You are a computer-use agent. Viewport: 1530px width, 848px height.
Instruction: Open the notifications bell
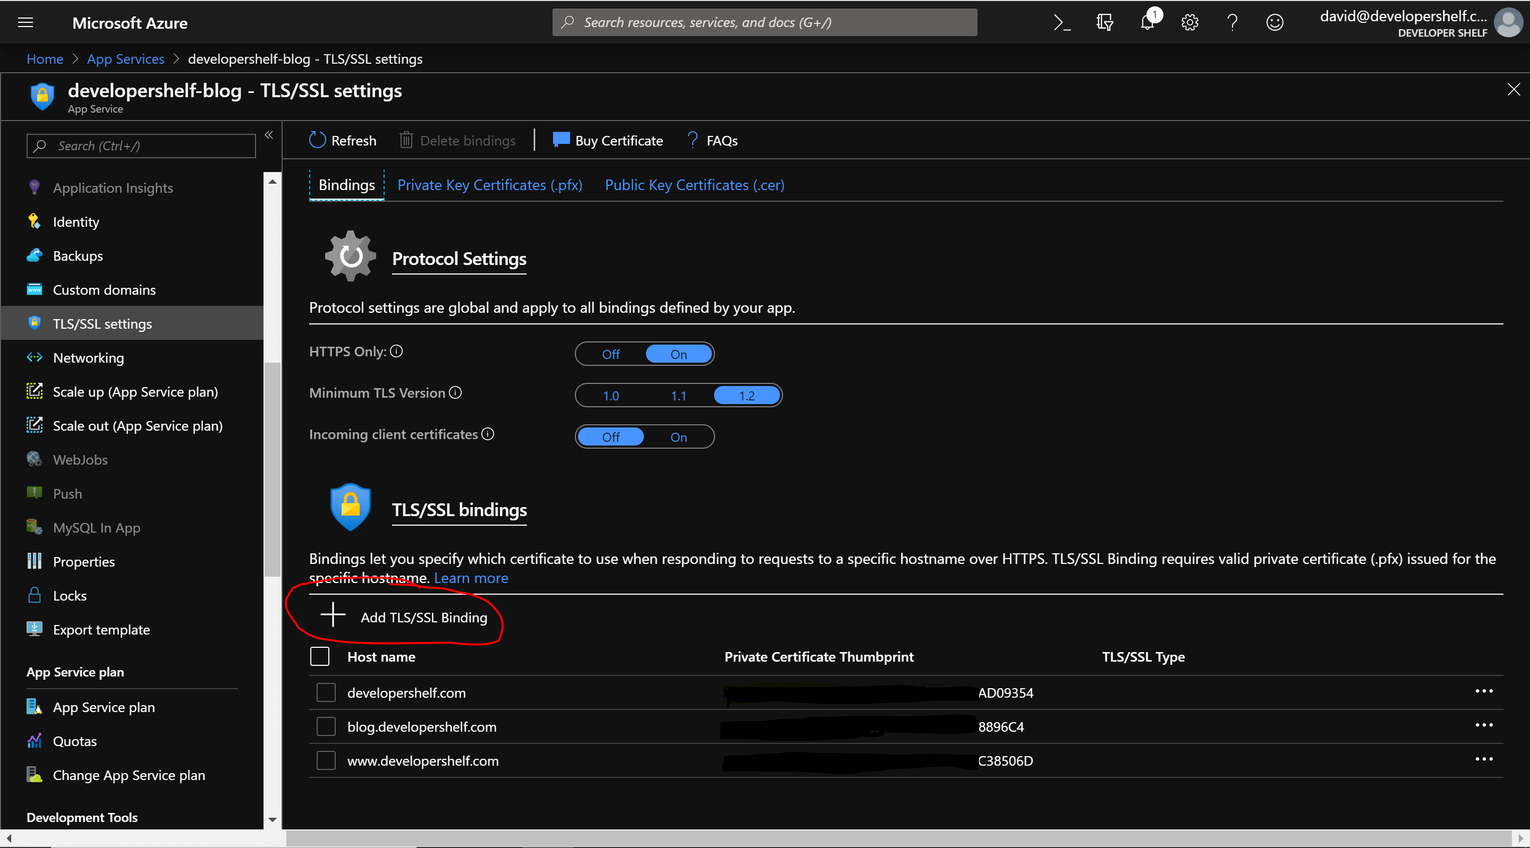pos(1147,22)
